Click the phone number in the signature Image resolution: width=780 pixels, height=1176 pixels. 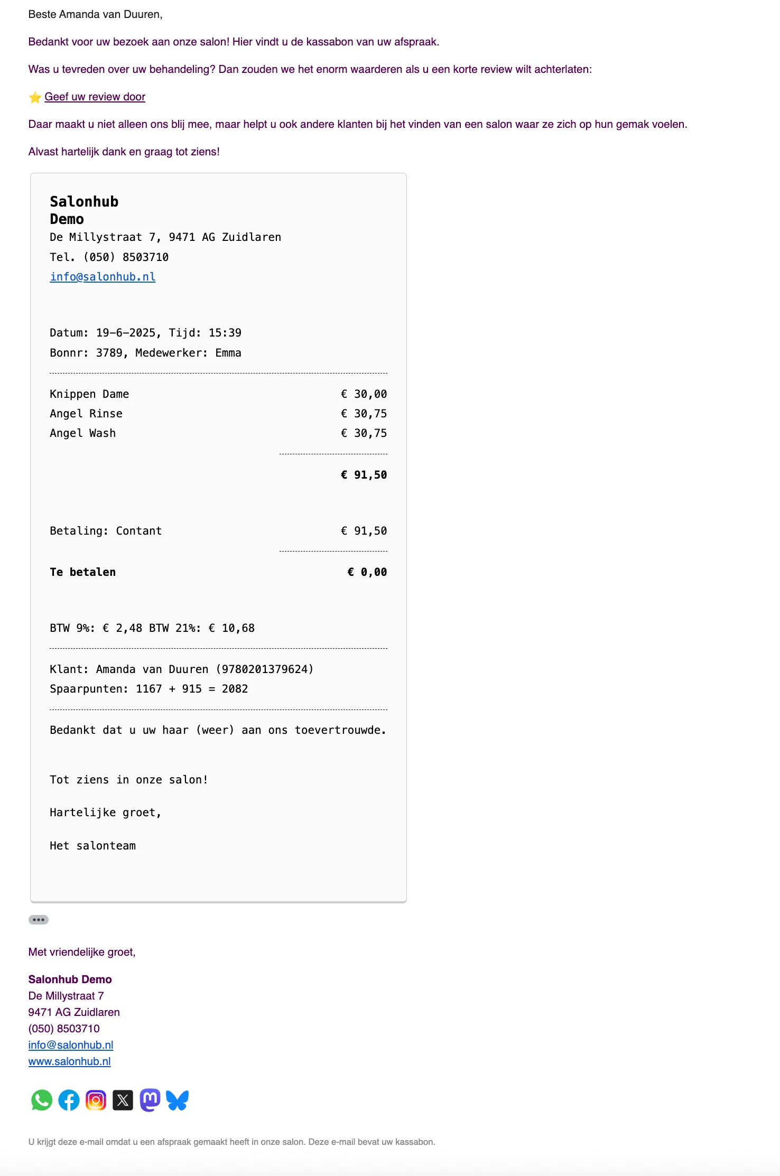(x=64, y=1029)
